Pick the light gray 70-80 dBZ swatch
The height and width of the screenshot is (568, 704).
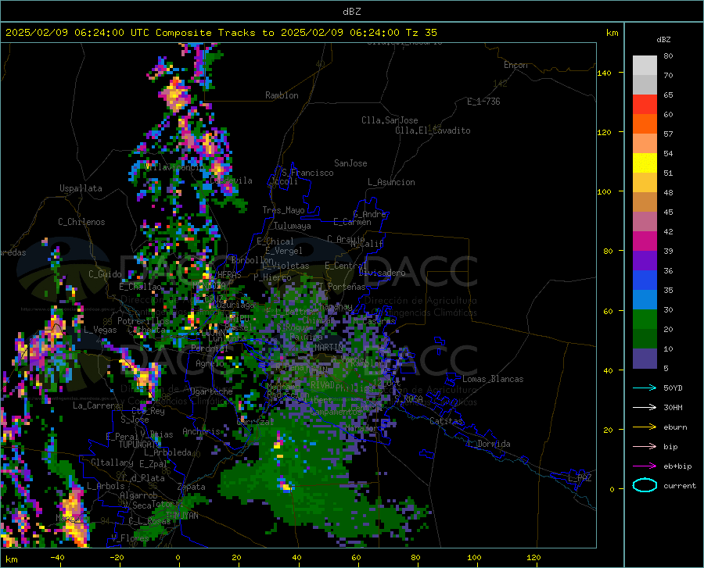click(645, 66)
